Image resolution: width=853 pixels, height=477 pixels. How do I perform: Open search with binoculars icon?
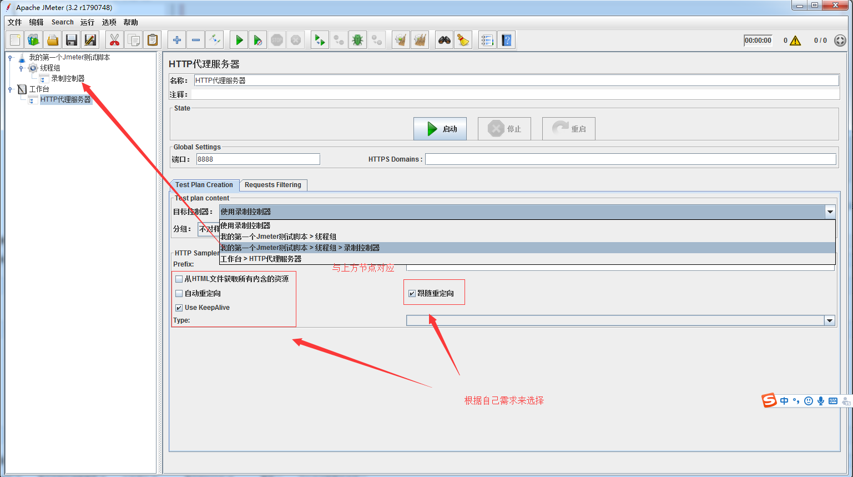tap(444, 40)
